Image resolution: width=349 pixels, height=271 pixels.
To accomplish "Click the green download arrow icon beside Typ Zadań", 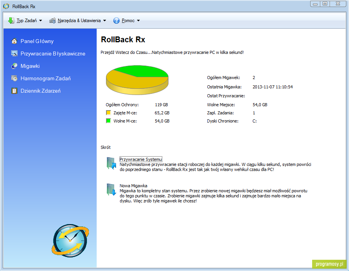I will pos(11,21).
